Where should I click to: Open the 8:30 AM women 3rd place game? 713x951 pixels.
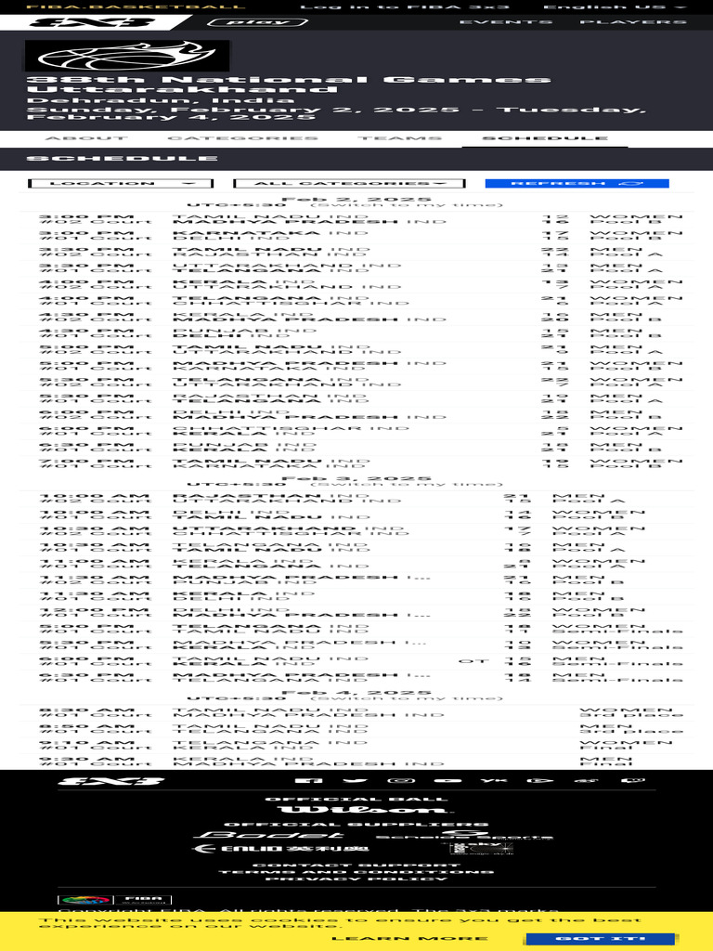[356, 712]
